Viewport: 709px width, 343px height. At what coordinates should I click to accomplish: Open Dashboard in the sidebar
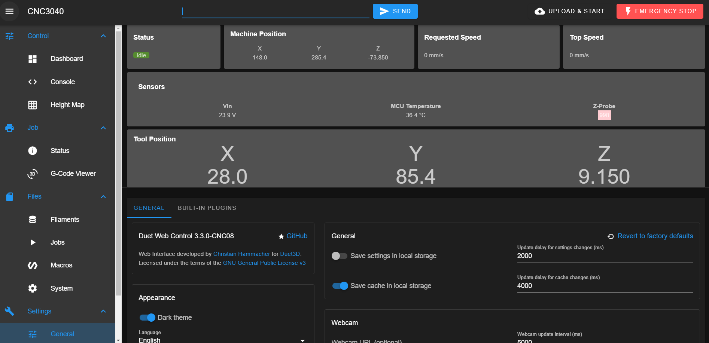pyautogui.click(x=58, y=59)
